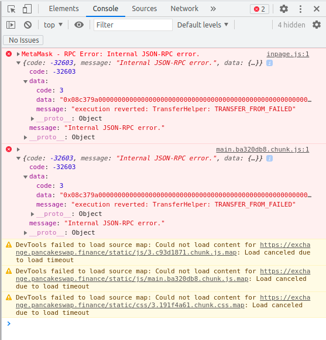Viewport: 326px width, 340px height.
Task: Click the second warning triangle icon
Action: coord(9,271)
